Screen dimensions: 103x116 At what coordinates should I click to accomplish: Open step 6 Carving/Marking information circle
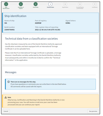[80, 4]
